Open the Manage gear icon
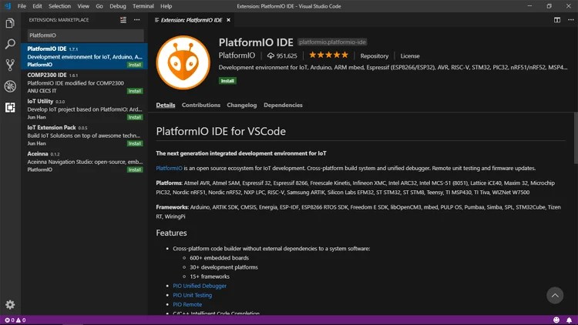This screenshot has width=578, height=325. coord(10,304)
